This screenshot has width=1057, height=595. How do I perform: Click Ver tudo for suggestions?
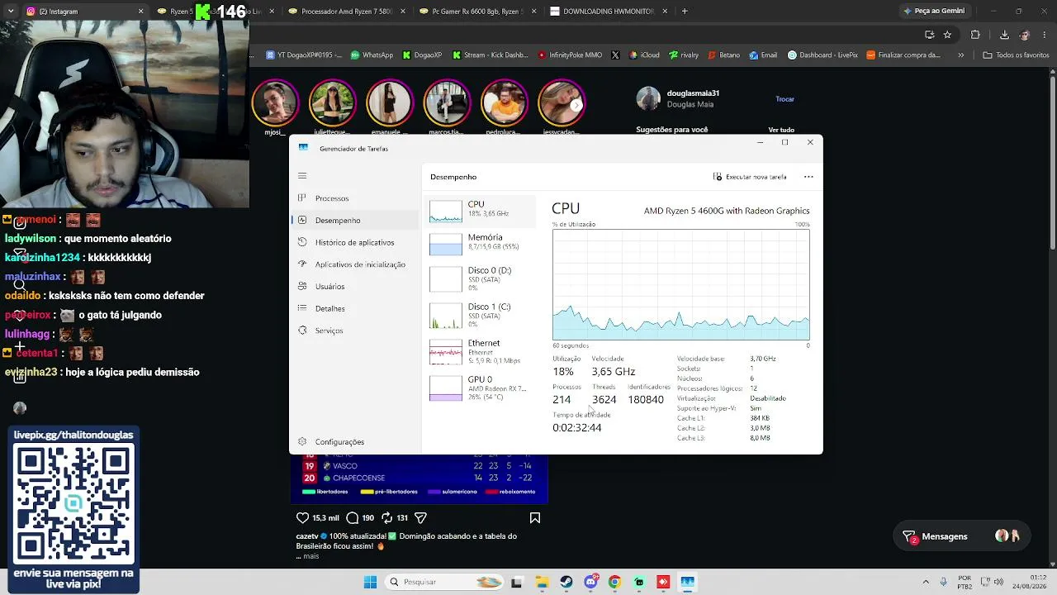(781, 130)
